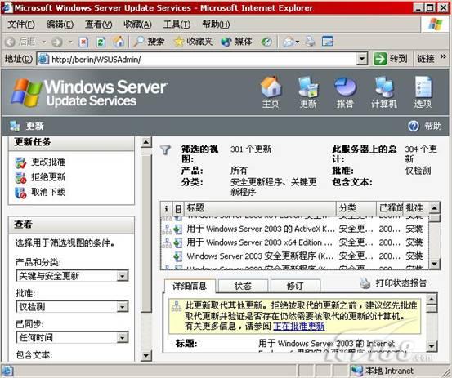Click the update list scrollbar down arrow

pos(435,264)
